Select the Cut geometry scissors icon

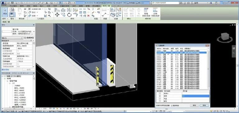25,9
